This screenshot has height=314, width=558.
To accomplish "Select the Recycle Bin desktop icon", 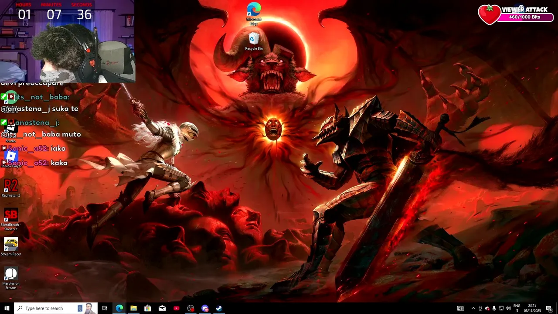I will point(254,41).
